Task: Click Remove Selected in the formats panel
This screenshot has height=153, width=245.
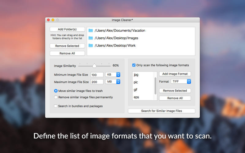Action: pos(175,91)
